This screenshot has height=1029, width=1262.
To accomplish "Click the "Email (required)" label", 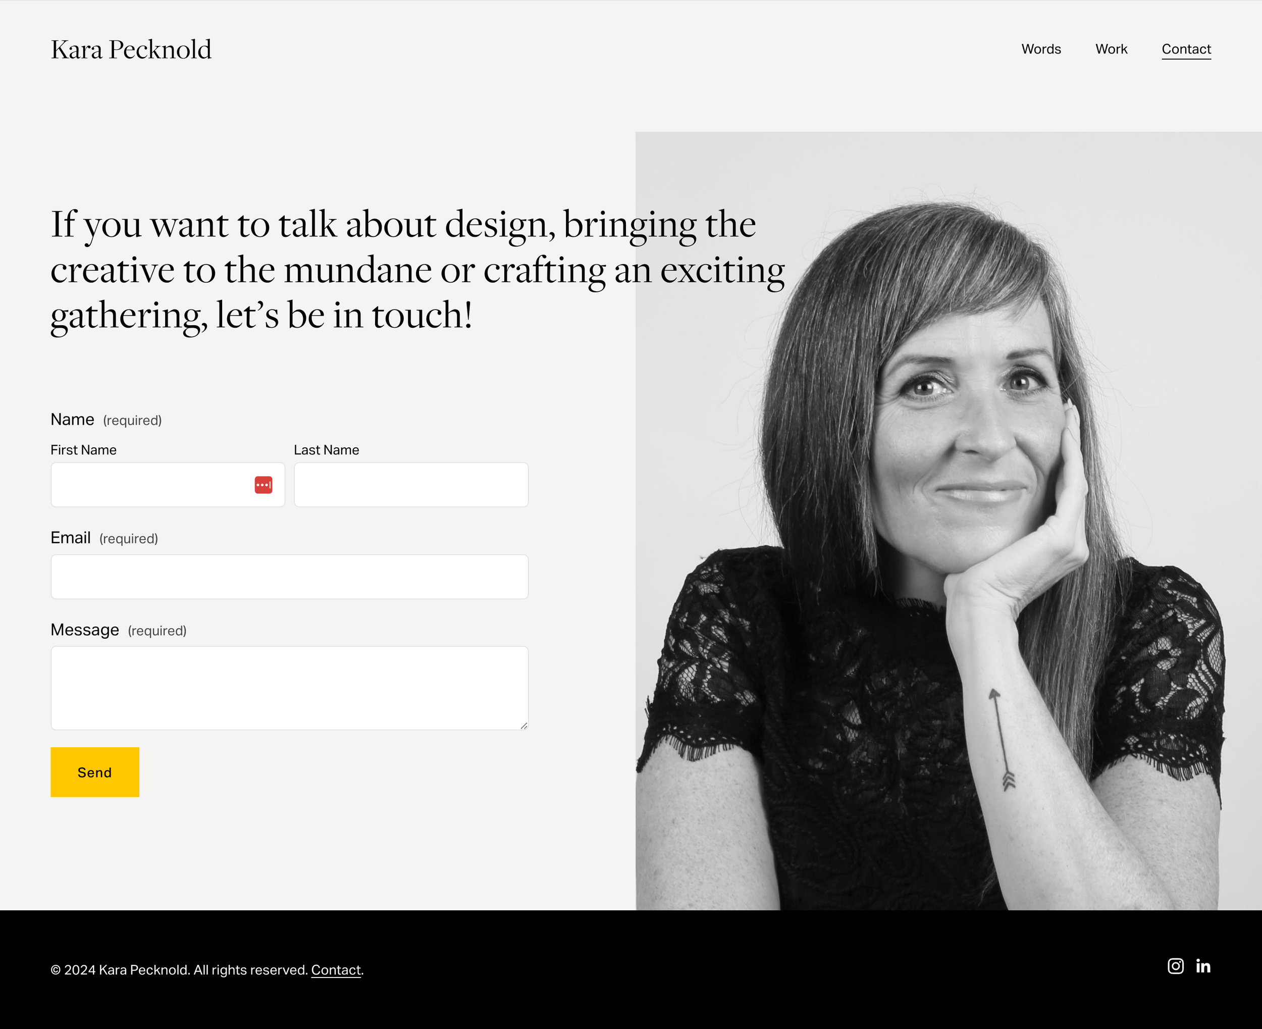I will click(x=104, y=538).
